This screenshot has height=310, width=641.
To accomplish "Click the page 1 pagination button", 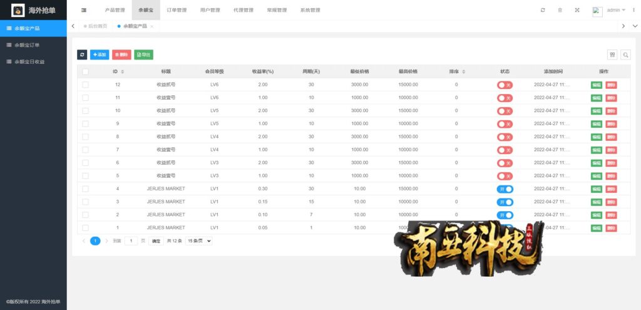I will pyautogui.click(x=95, y=241).
